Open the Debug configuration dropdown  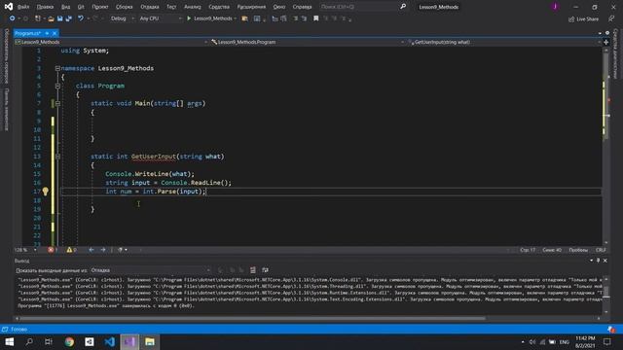point(122,18)
